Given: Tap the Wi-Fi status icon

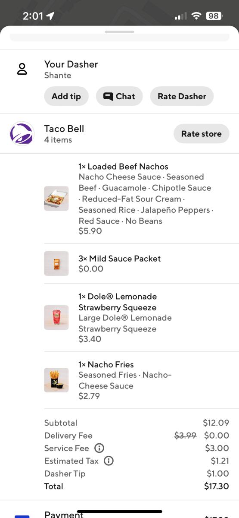Looking at the screenshot, I should click(197, 16).
